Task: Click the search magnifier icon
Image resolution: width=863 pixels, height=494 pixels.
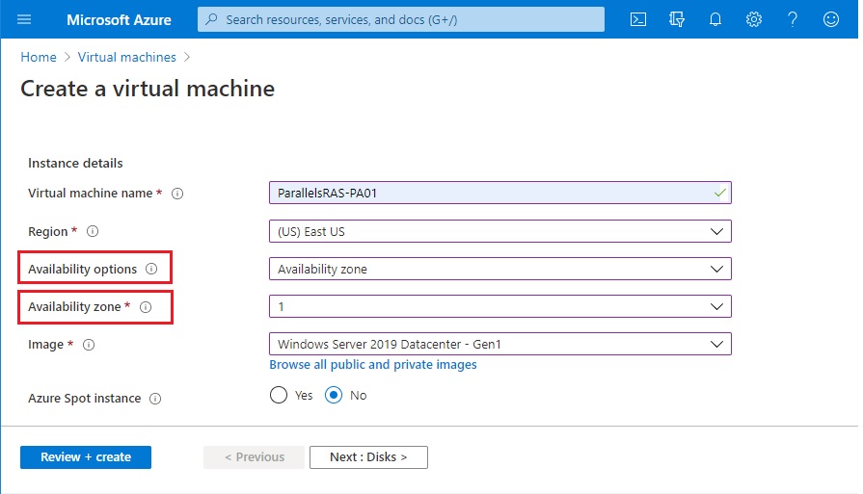Action: [x=211, y=20]
